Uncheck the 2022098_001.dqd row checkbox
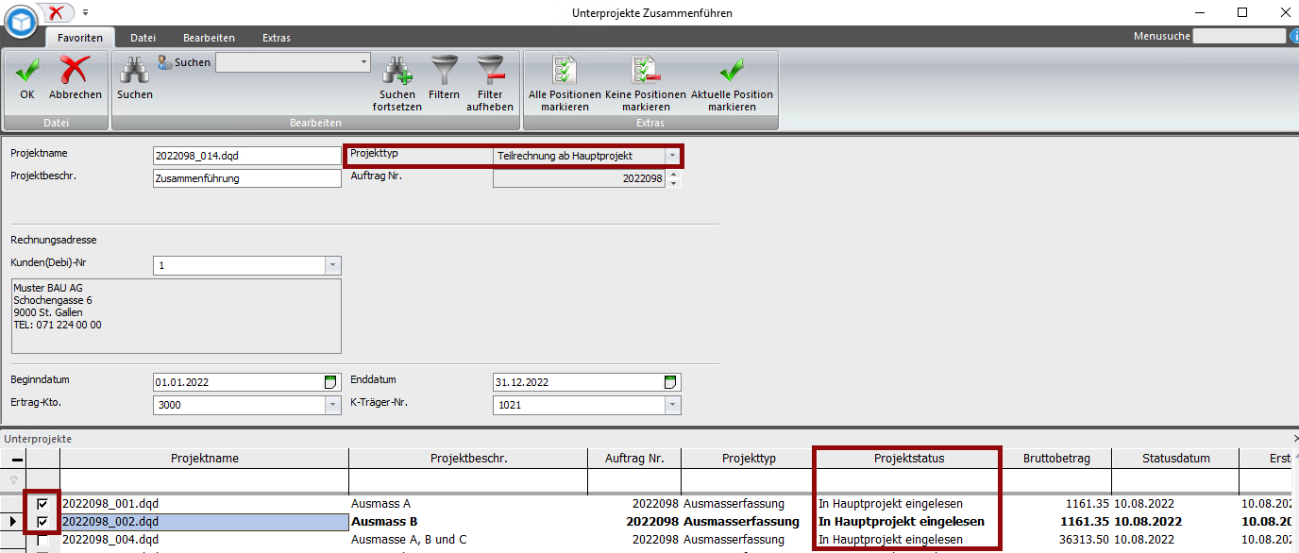 click(x=42, y=504)
